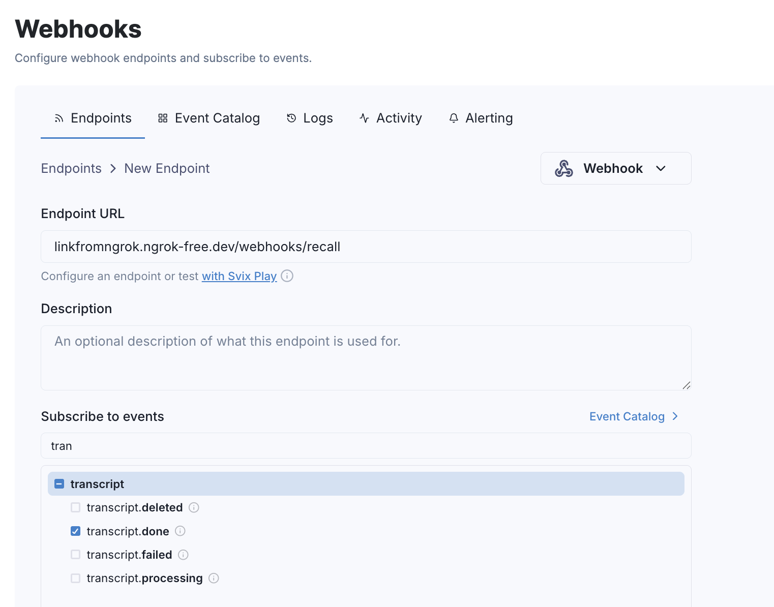Check the transcript.processing checkbox
774x607 pixels.
pos(76,578)
